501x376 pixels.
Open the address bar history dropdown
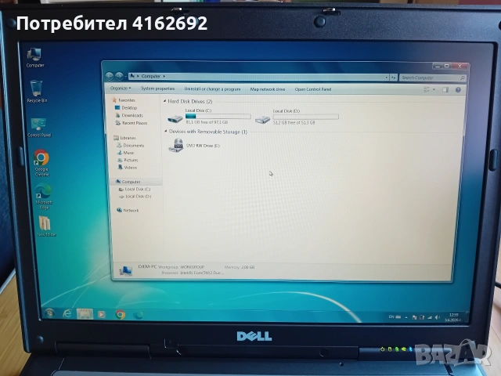(x=386, y=77)
